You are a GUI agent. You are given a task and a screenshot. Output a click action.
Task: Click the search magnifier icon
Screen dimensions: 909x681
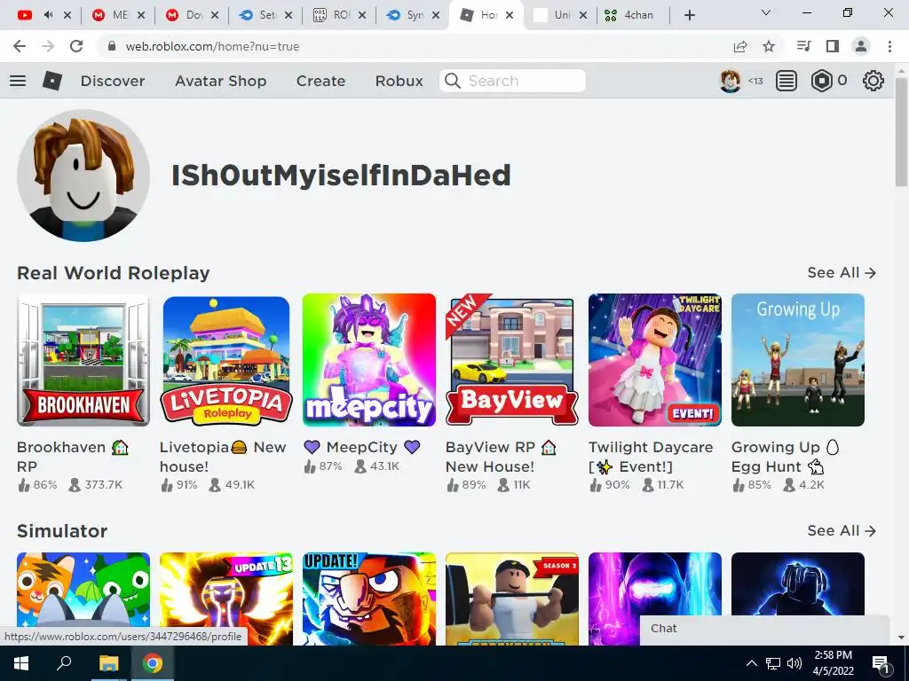pyautogui.click(x=453, y=81)
